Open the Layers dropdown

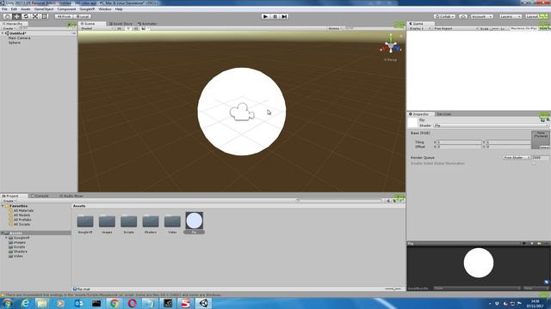coord(511,16)
